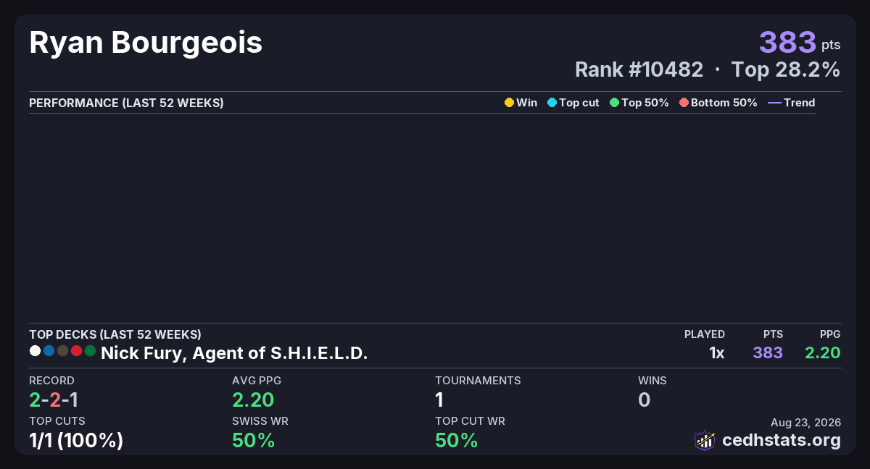The height and width of the screenshot is (469, 870).
Task: Click the white mana color dot
Action: [35, 351]
